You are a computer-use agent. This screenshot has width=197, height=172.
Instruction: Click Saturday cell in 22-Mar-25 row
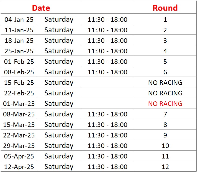click(x=59, y=135)
